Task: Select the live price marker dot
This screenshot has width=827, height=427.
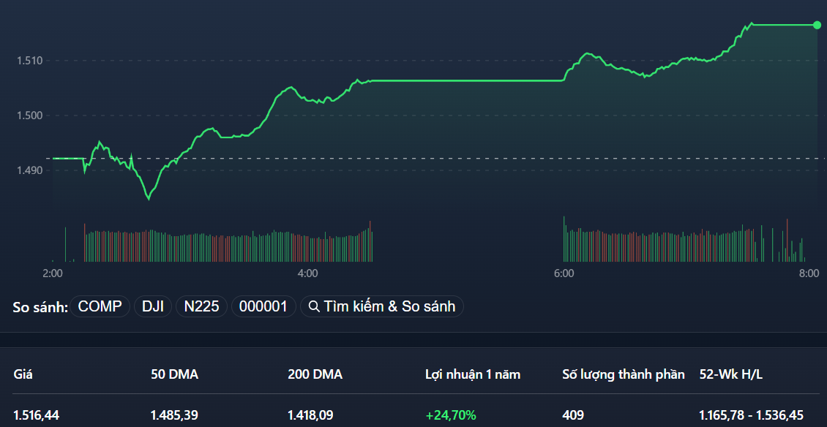Action: [x=817, y=25]
